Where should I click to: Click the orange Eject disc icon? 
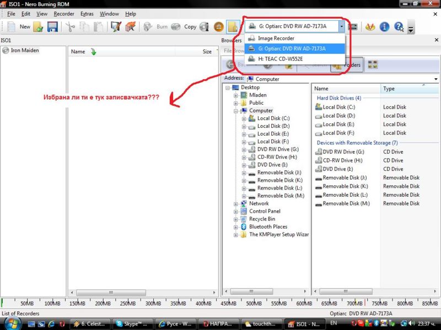pos(218,27)
